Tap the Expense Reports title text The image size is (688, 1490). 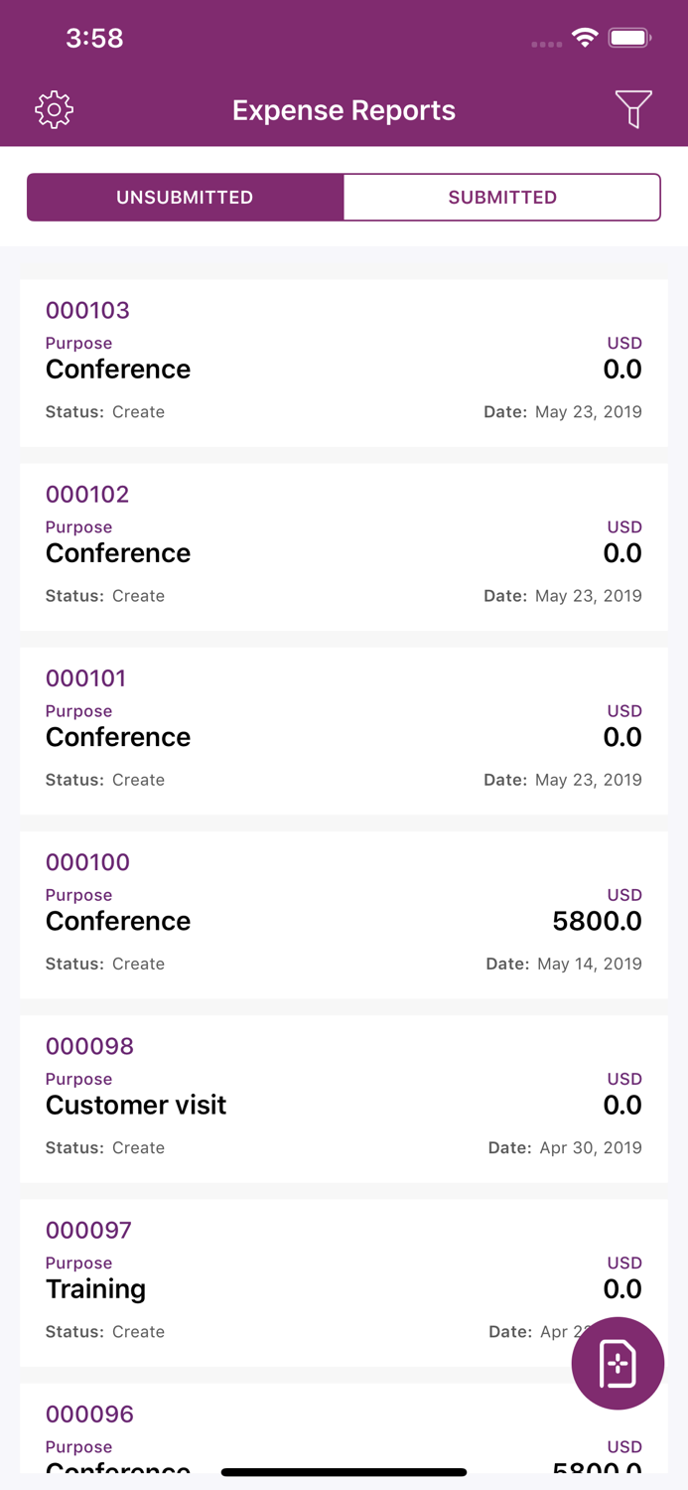[344, 110]
